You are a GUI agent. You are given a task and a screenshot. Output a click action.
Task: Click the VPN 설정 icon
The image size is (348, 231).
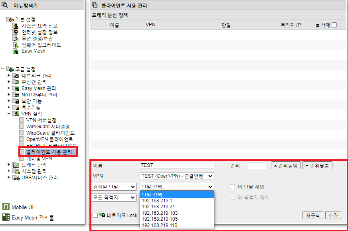click(16, 114)
